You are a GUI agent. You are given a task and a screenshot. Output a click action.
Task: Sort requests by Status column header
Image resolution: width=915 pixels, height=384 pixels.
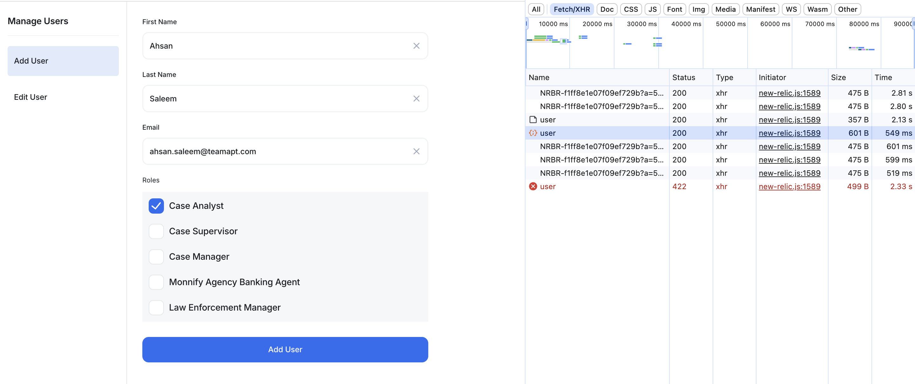[683, 78]
